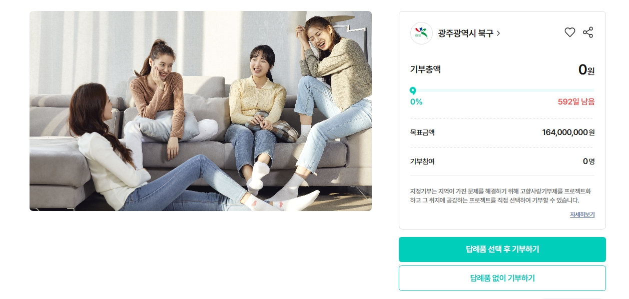The image size is (629, 299).
Task: Open the 자세히보기 details link
Action: point(582,214)
